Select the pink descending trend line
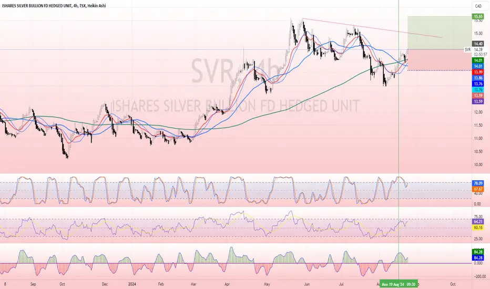This screenshot has height=289, width=490. click(x=372, y=28)
